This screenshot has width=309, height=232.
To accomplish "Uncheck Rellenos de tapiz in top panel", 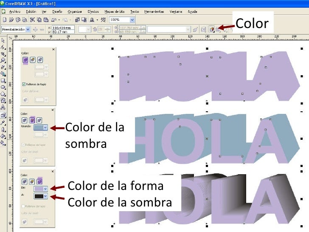I will coord(24,84).
